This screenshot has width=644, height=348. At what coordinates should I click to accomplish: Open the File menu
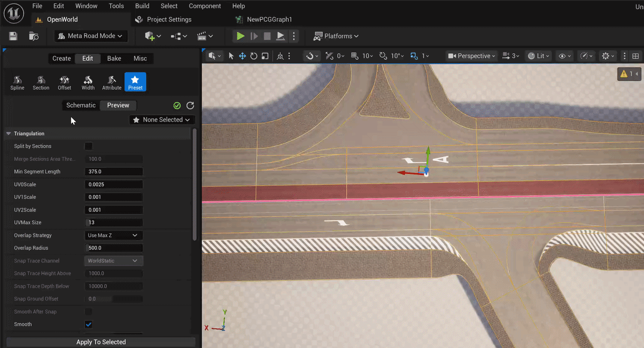point(37,6)
